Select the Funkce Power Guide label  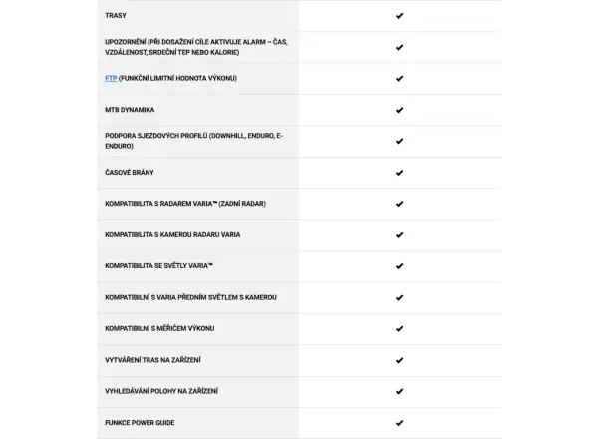[x=140, y=423]
